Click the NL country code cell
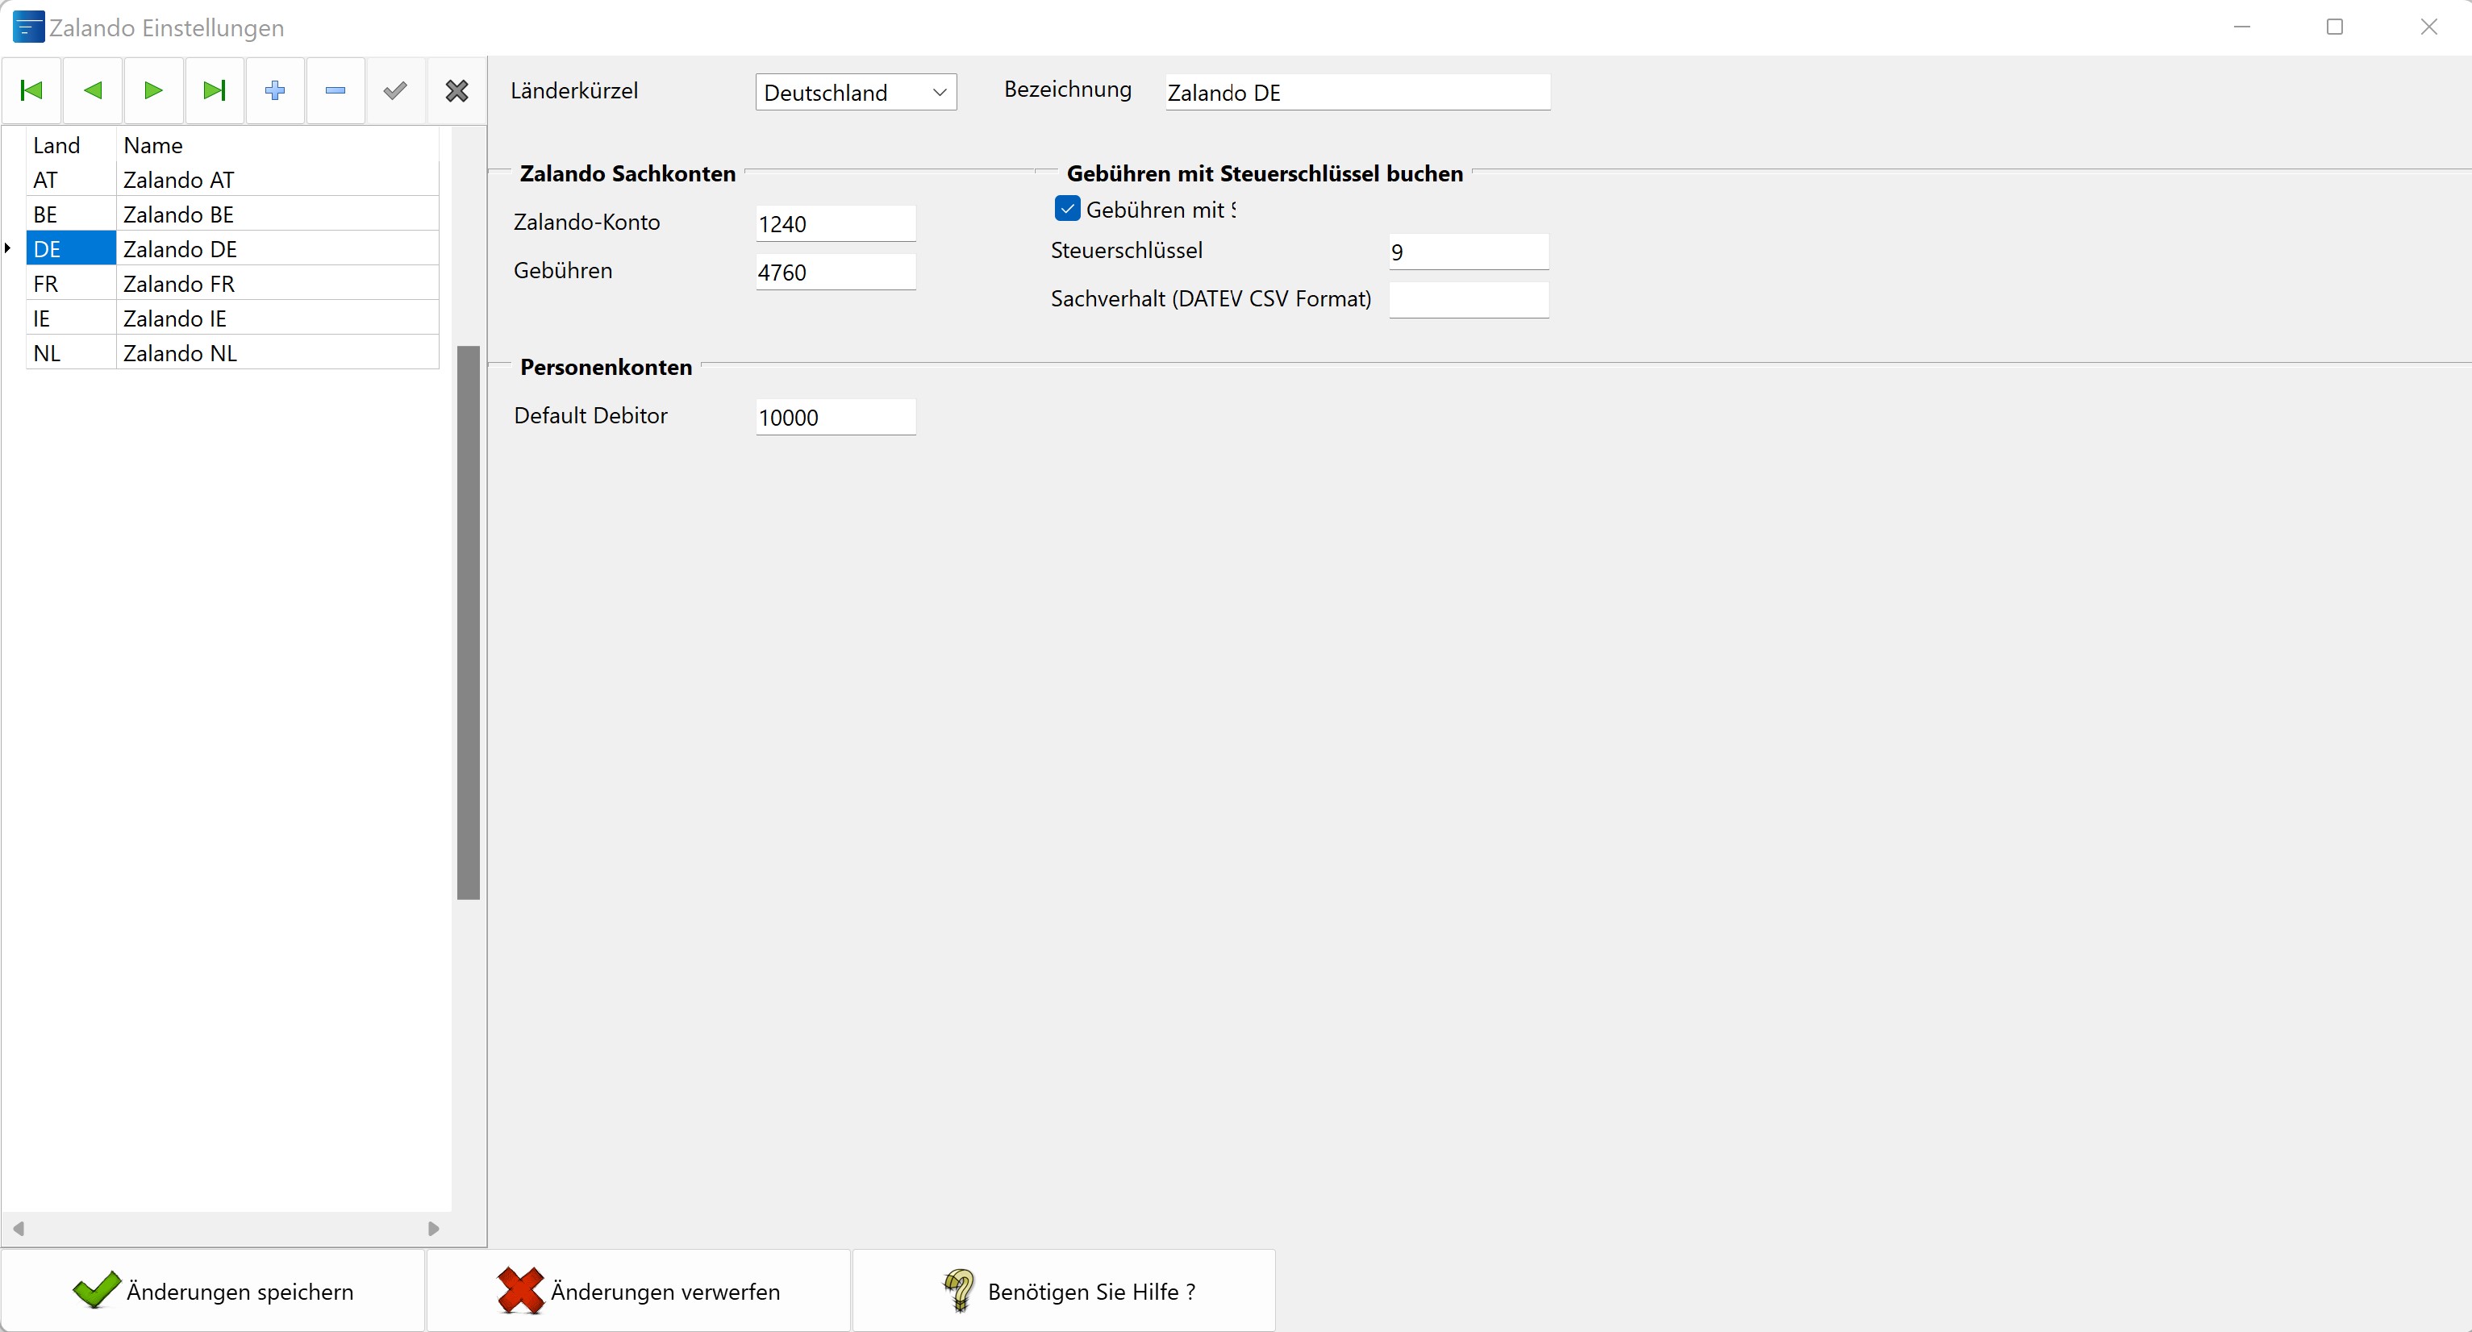This screenshot has height=1332, width=2472. (71, 352)
